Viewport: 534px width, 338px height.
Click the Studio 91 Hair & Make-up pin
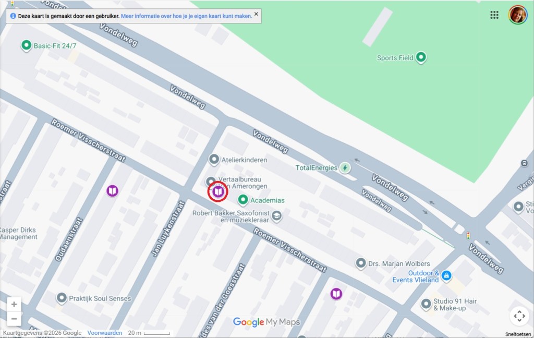(x=426, y=303)
